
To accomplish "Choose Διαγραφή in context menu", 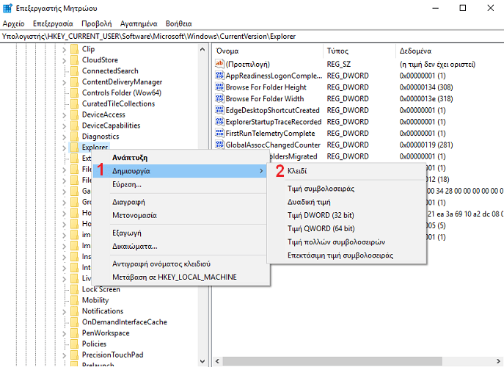I will tap(180, 202).
